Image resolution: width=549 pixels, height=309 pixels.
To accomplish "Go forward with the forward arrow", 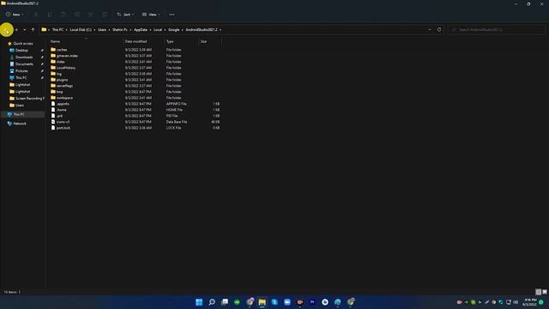I will click(16, 30).
